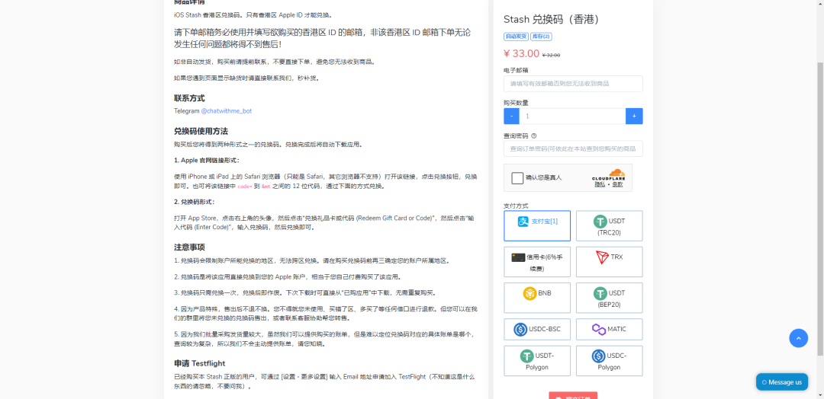Click the 申请 Testflight heading
The height and width of the screenshot is (399, 824).
200,363
